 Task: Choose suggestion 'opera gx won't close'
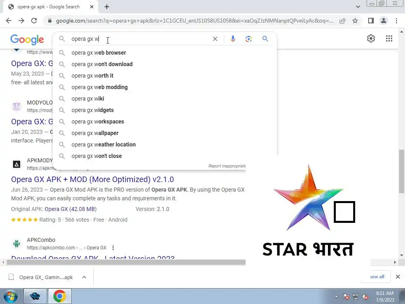click(165, 156)
